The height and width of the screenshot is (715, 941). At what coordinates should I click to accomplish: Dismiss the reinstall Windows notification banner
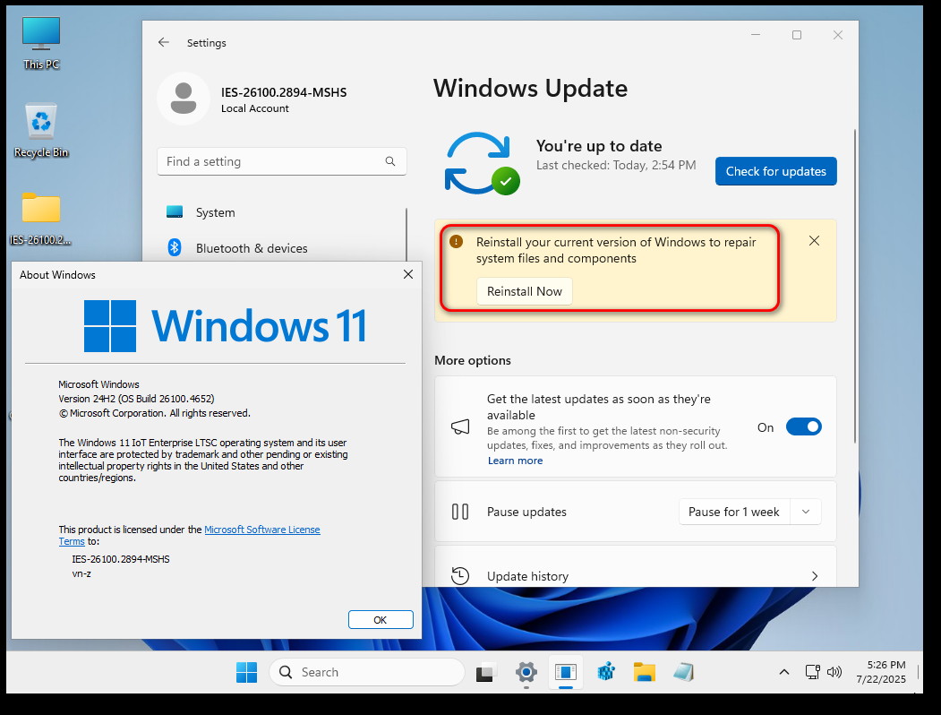814,241
